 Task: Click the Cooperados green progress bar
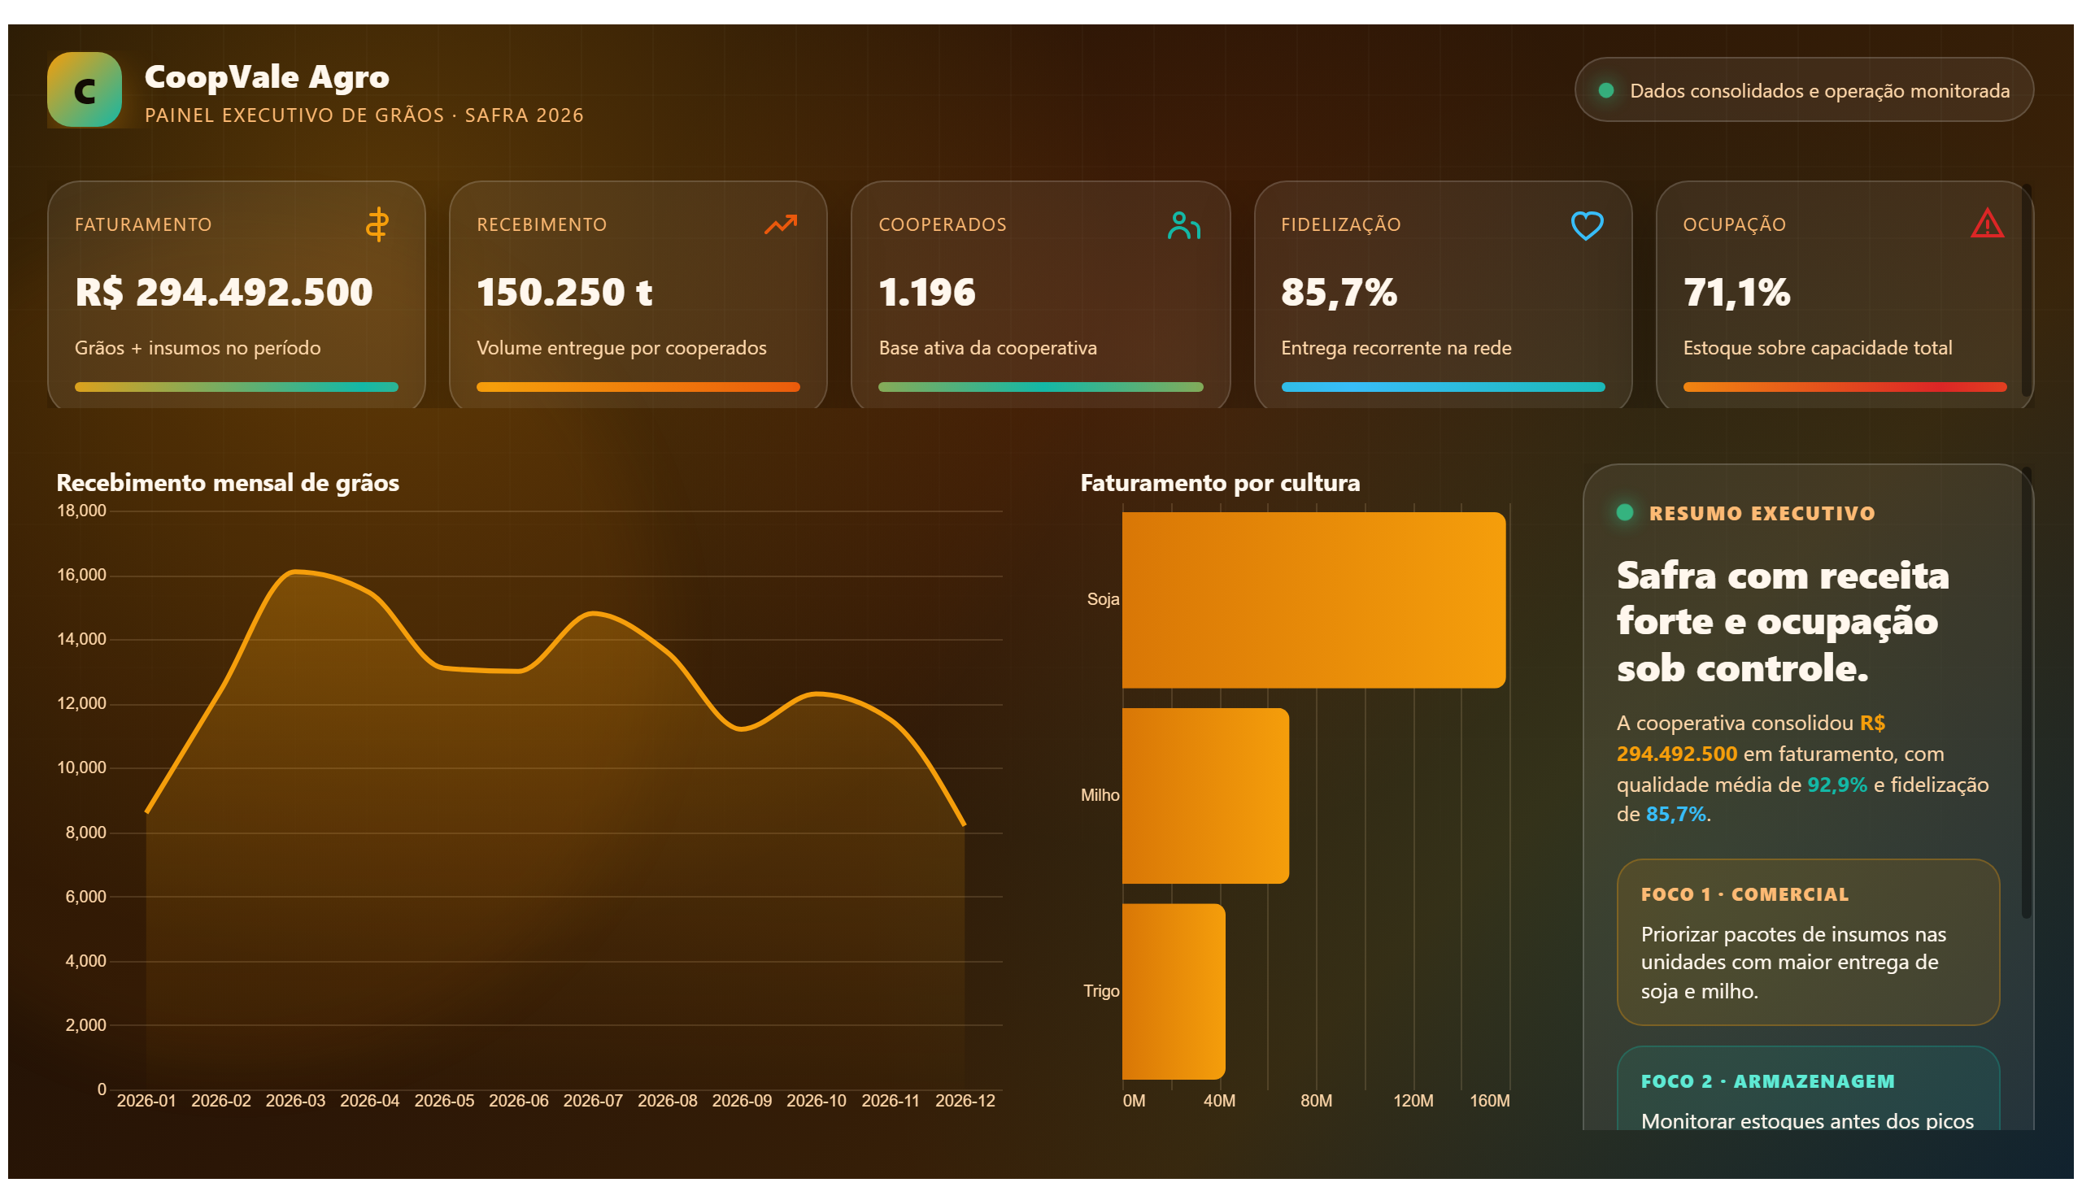click(x=1040, y=387)
